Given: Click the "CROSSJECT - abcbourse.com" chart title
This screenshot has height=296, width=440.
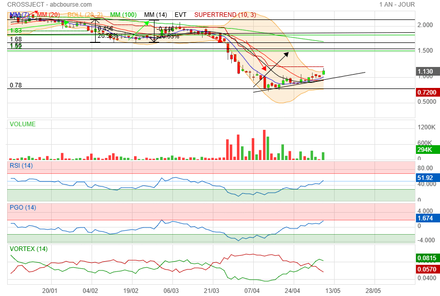Looking at the screenshot, I should tap(50, 5).
